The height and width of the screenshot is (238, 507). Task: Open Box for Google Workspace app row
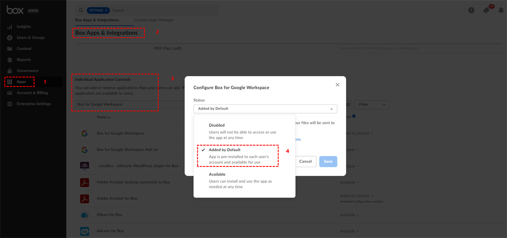click(120, 133)
